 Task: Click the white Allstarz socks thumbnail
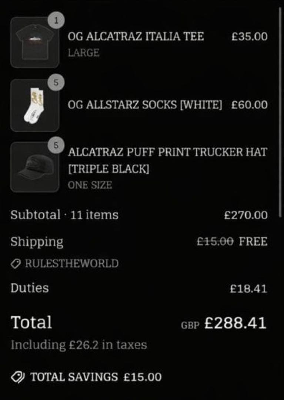pyautogui.click(x=34, y=106)
